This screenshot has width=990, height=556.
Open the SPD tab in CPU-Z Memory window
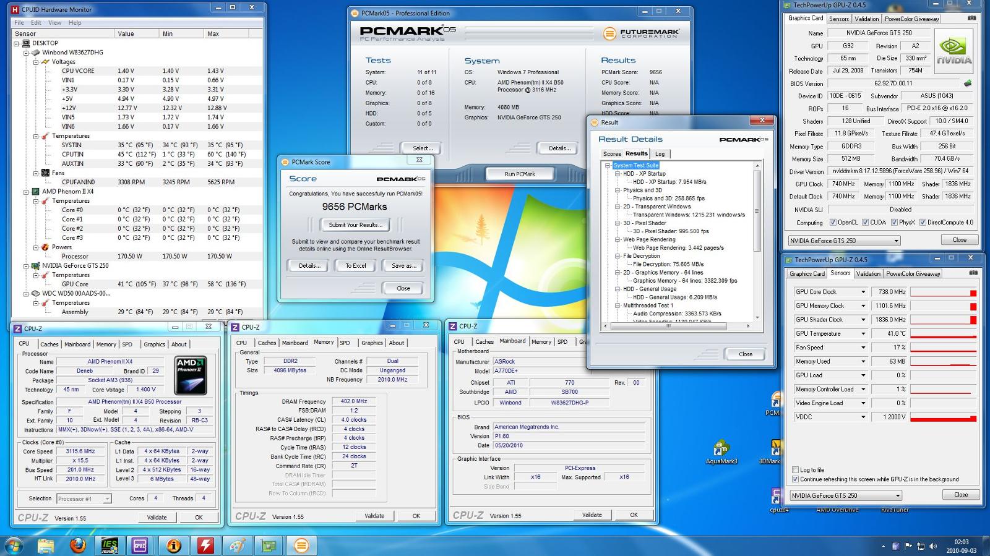tap(345, 343)
